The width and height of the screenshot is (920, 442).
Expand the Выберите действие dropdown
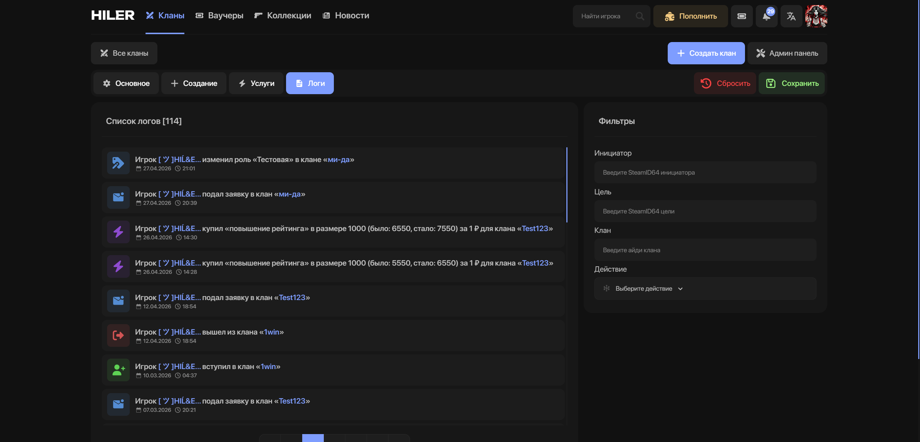pos(705,289)
